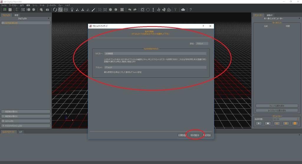Click the camera snapshot toolbar icon
The height and width of the screenshot is (164, 302).
click(47, 10)
